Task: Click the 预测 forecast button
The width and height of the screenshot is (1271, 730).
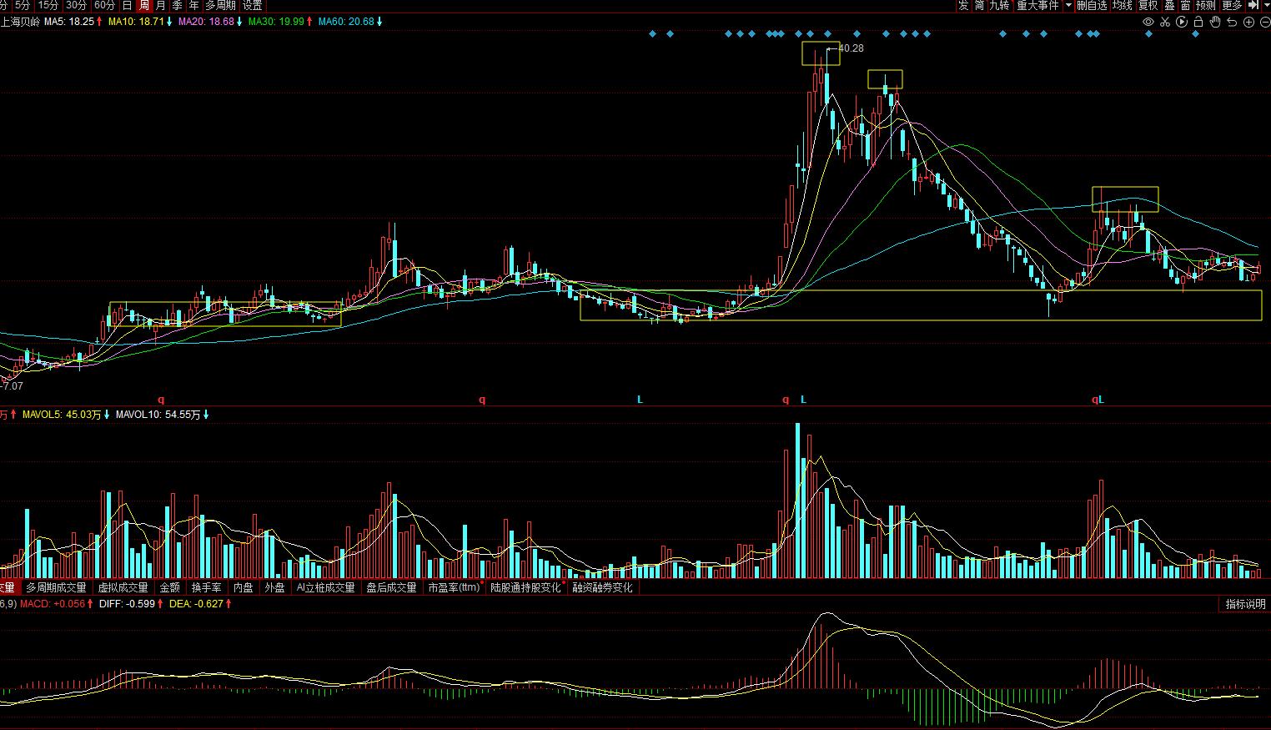Action: pyautogui.click(x=1206, y=5)
